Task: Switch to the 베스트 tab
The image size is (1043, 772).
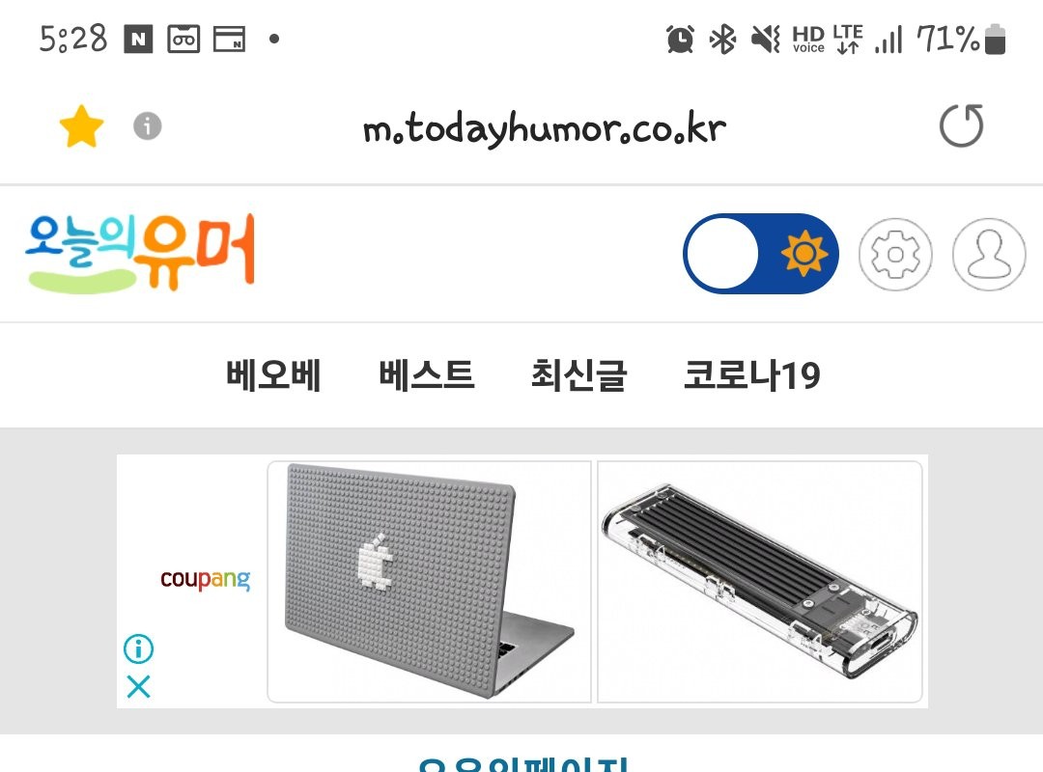Action: coord(427,375)
